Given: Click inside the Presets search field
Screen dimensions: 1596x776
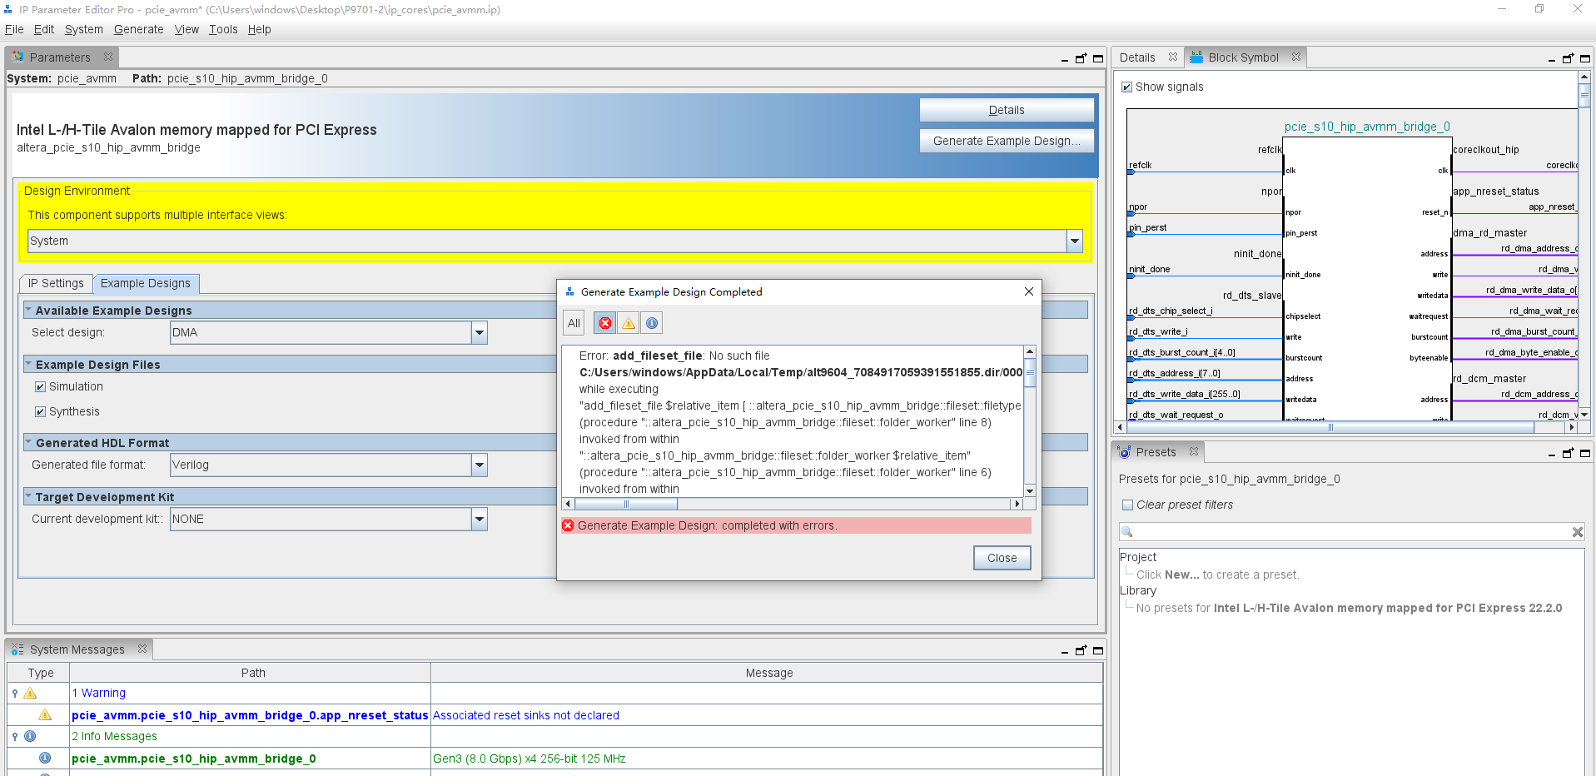Looking at the screenshot, I should click(x=1349, y=531).
